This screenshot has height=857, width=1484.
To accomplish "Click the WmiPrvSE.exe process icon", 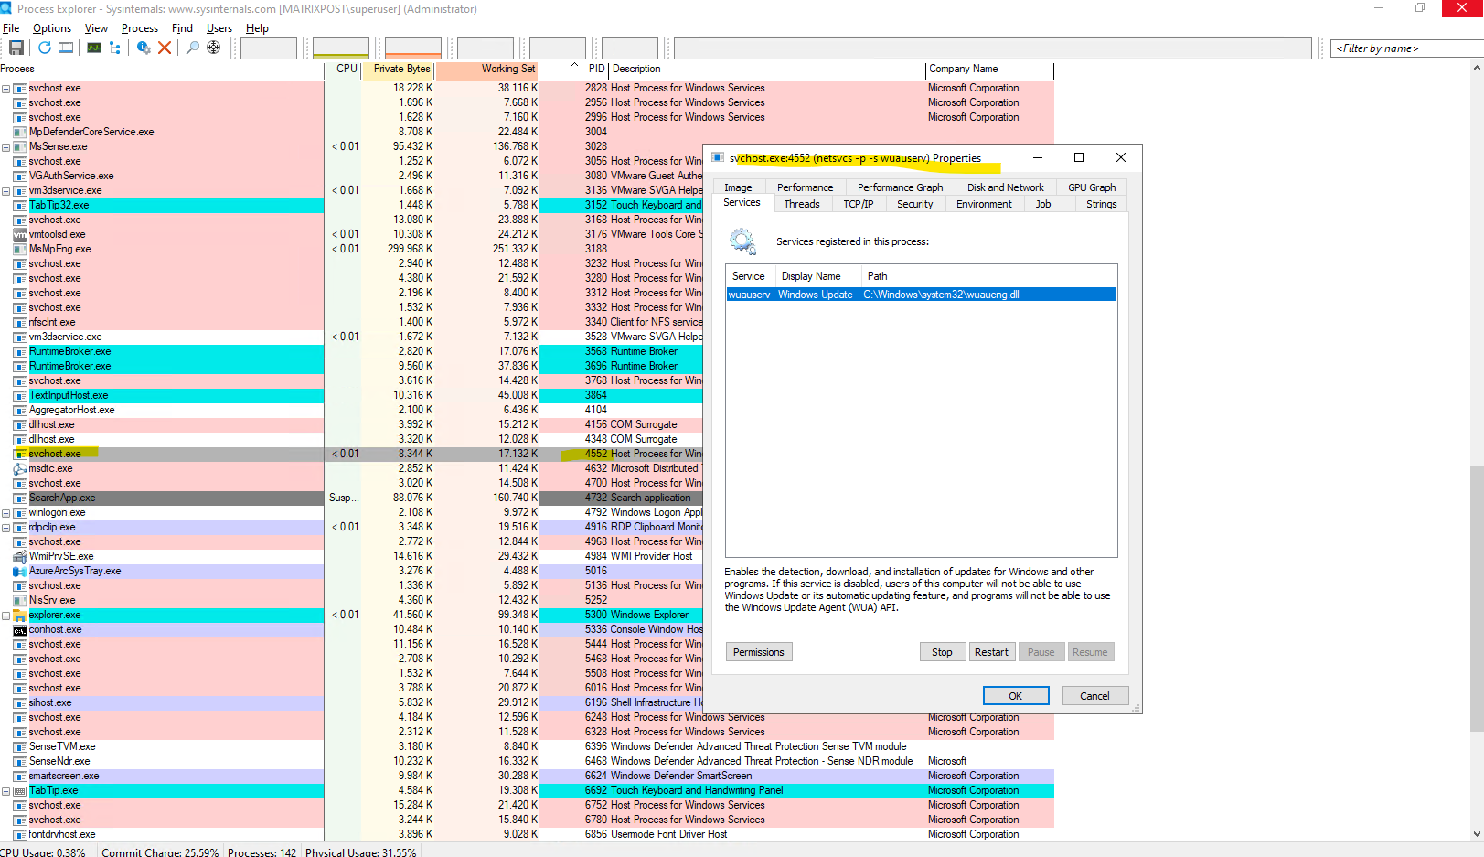I will click(20, 556).
